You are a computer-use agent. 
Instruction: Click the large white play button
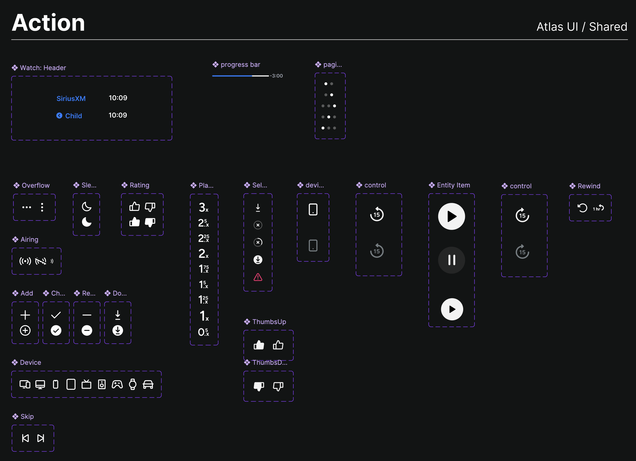451,216
